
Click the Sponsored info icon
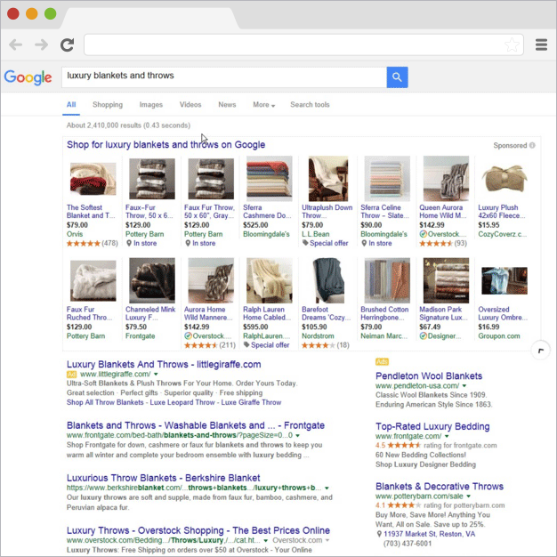click(532, 145)
